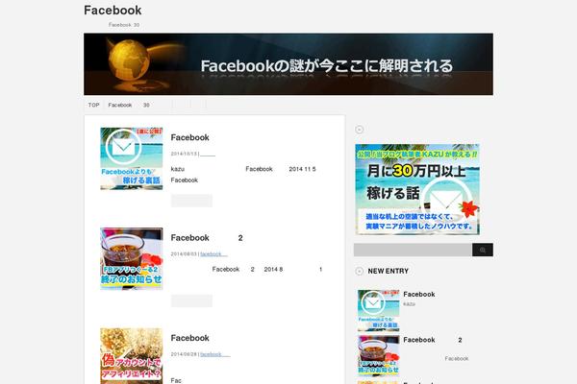The height and width of the screenshot is (384, 577).
Task: Click the 'kazu' text under first NEW ENTRY item
Action: click(409, 304)
